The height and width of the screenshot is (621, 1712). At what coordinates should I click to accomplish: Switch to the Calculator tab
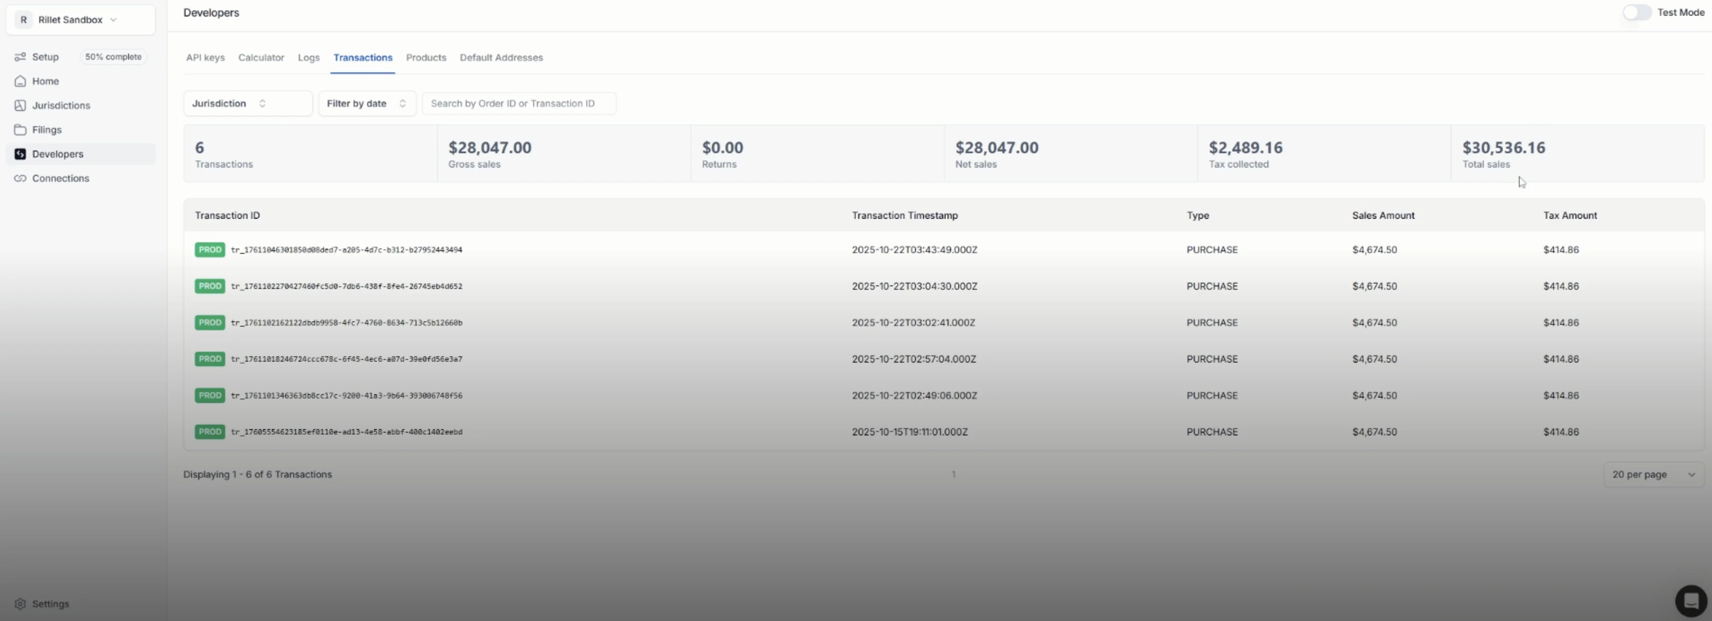pos(261,58)
